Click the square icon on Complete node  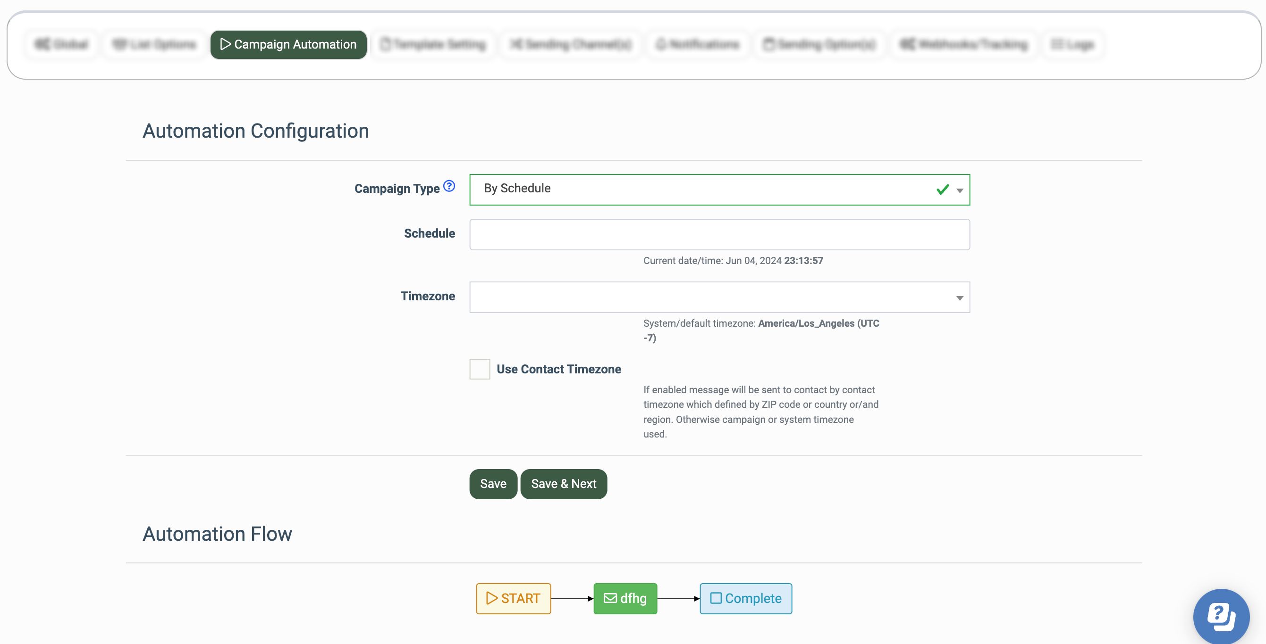(716, 598)
